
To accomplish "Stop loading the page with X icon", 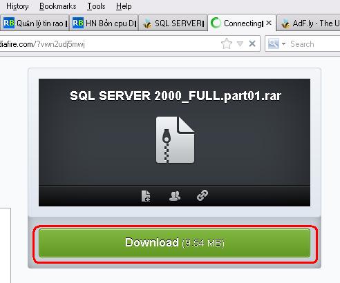I will 252,43.
